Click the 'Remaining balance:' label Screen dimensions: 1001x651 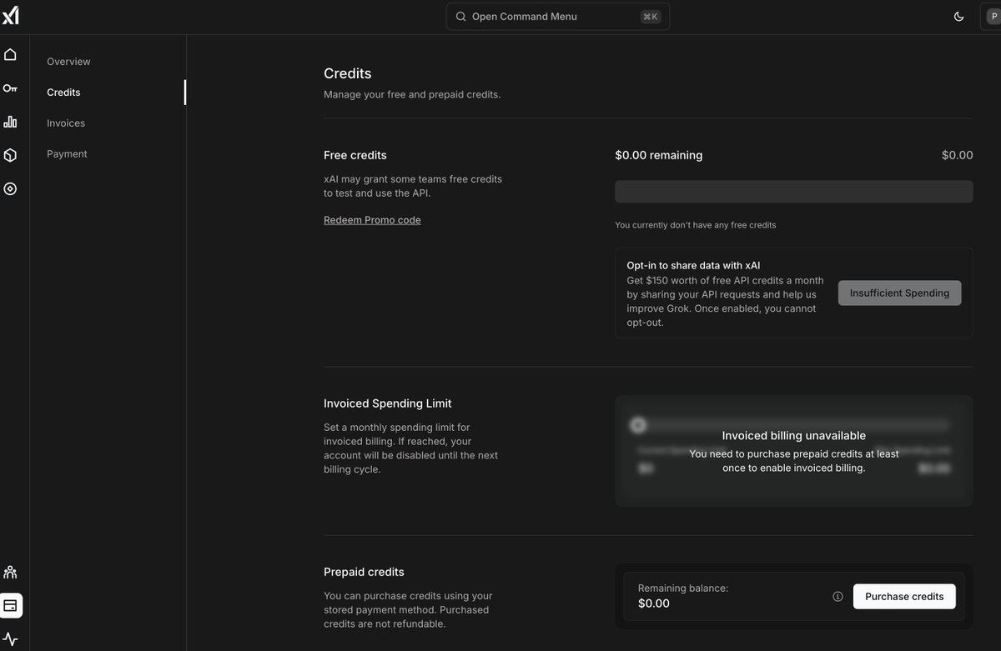tap(683, 588)
